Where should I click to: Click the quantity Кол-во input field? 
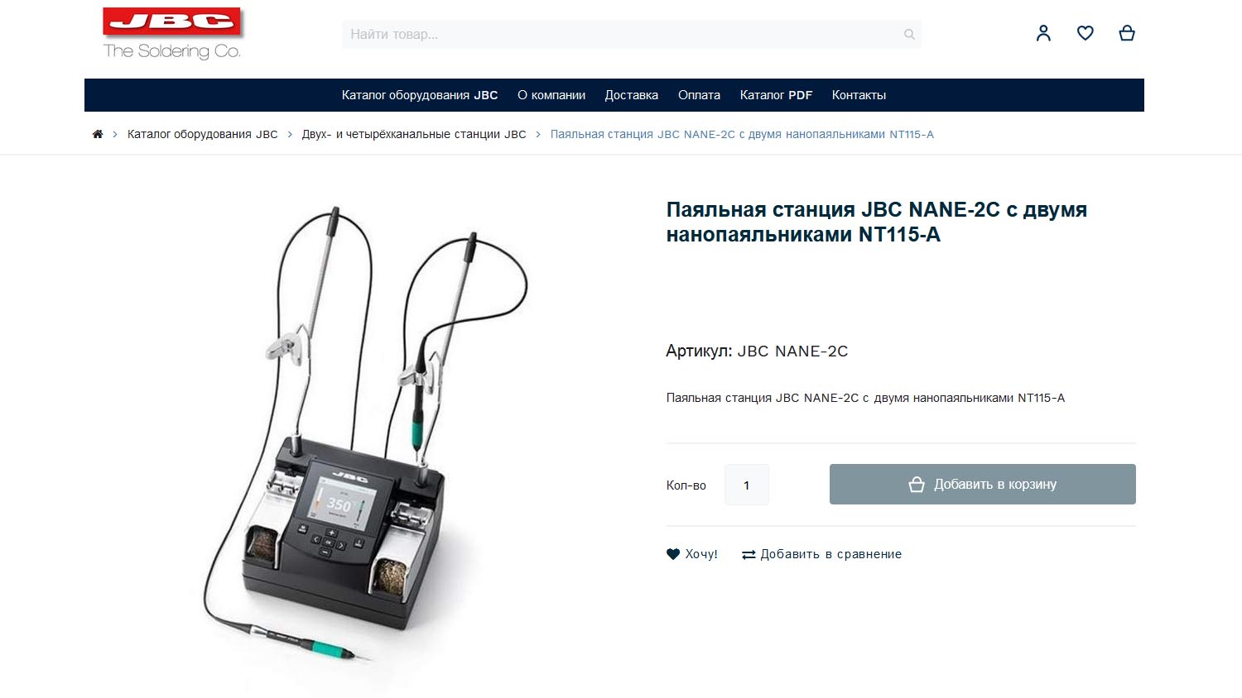click(x=747, y=485)
